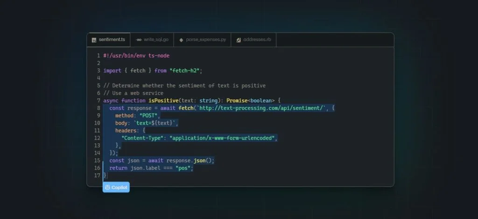
Task: Open the addresses.rb tab
Action: click(x=253, y=40)
